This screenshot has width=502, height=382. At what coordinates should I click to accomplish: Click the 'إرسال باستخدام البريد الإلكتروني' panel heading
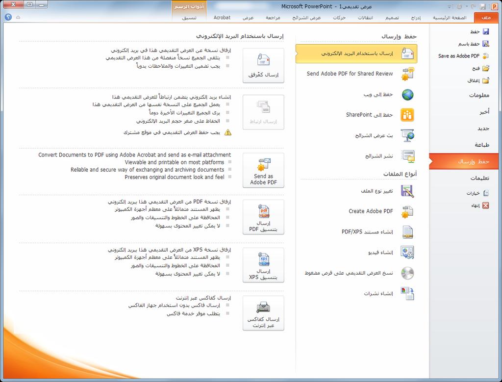click(x=239, y=36)
